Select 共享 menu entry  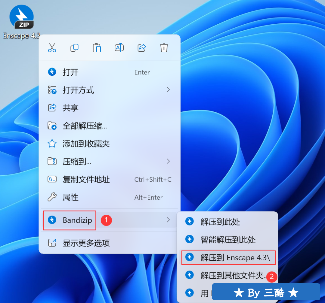pyautogui.click(x=110, y=108)
